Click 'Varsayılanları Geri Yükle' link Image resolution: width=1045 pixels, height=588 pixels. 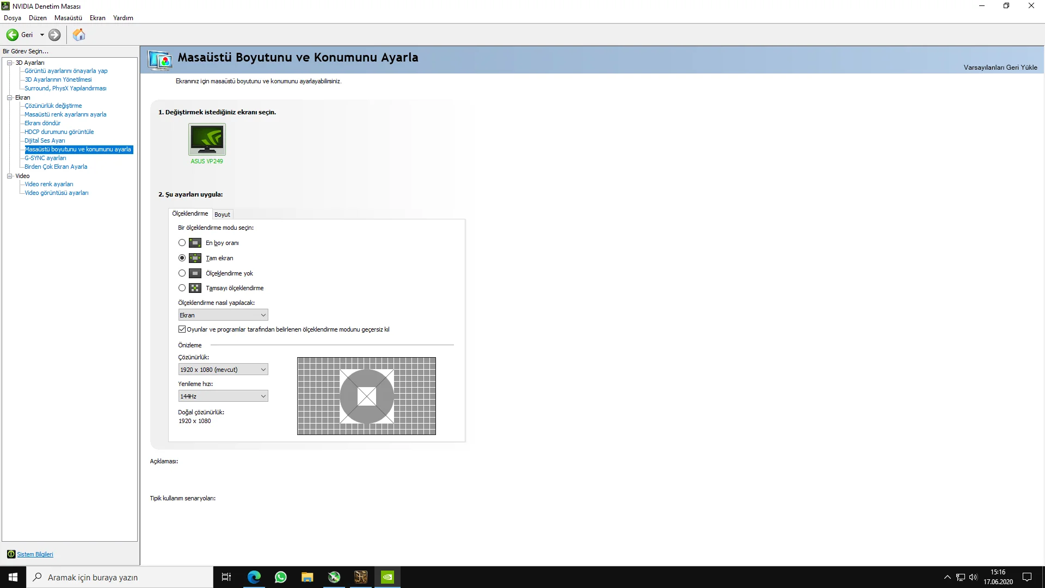tap(1000, 68)
